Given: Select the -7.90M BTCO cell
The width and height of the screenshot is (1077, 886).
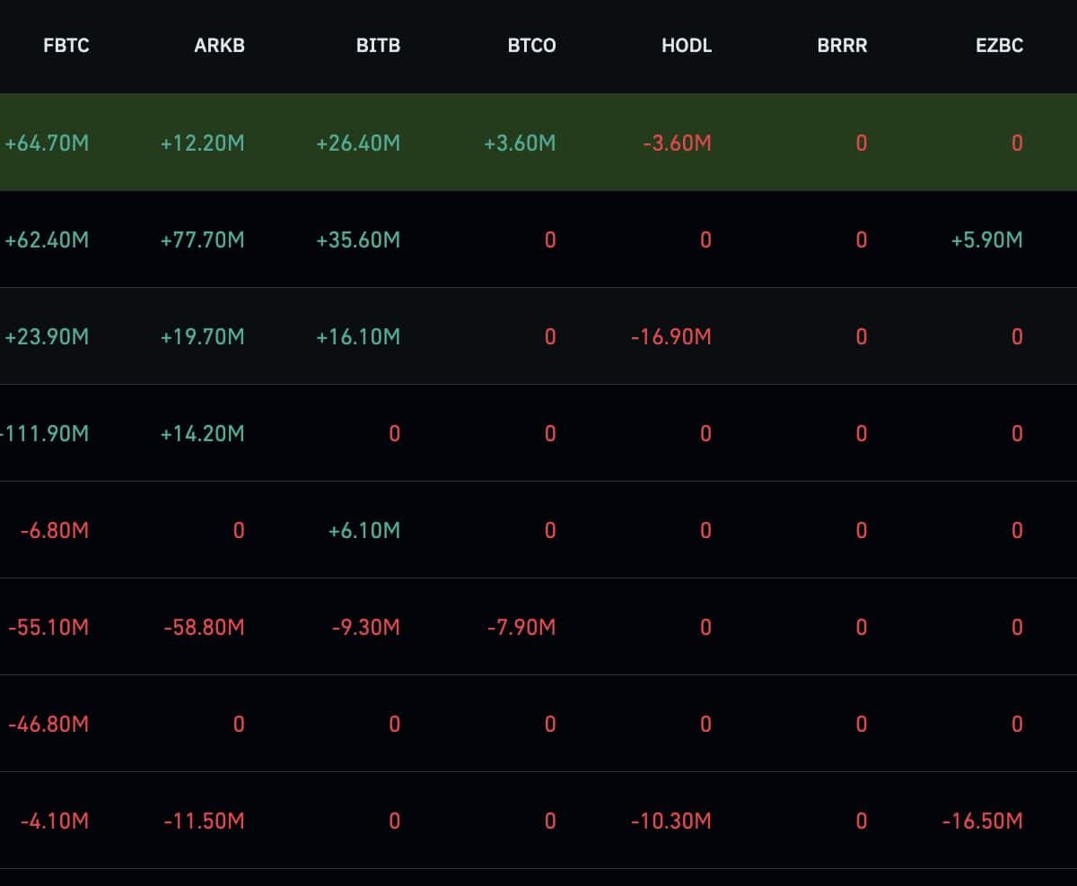Looking at the screenshot, I should pos(521,627).
